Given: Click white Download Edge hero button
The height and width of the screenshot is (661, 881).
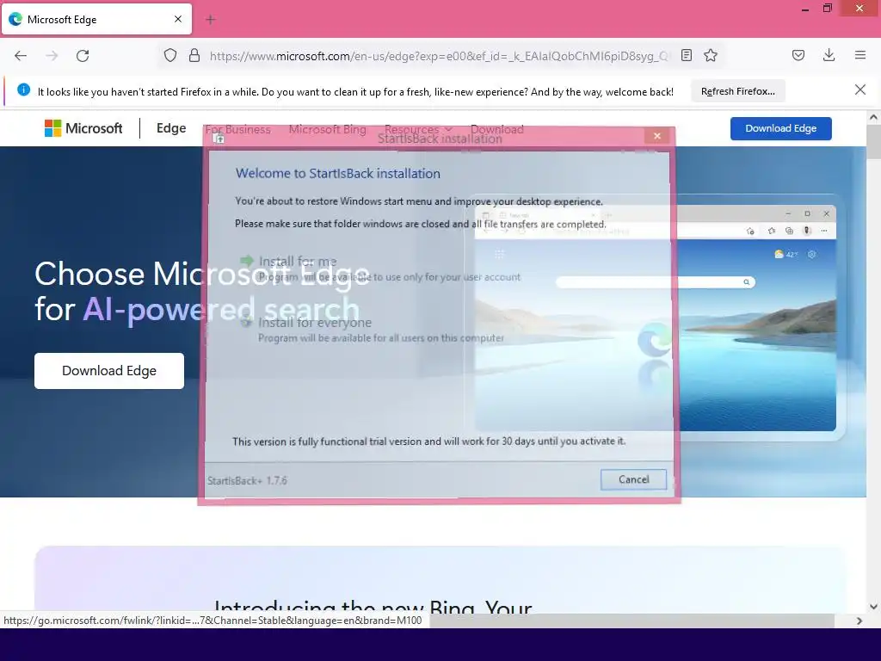Looking at the screenshot, I should click(x=109, y=371).
